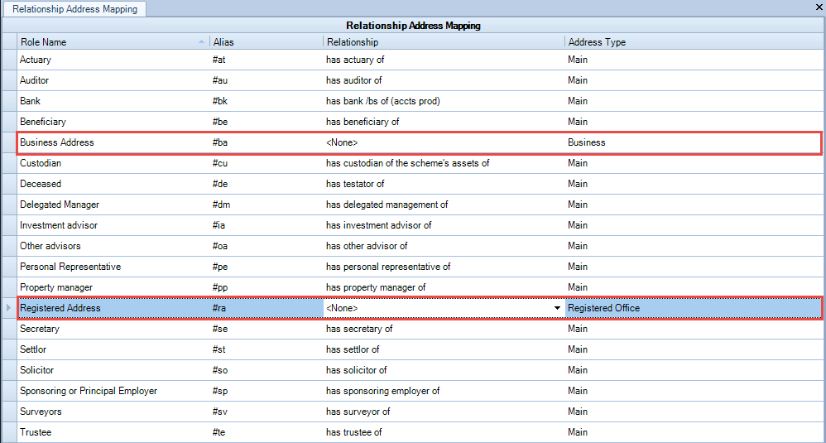Click the #ra alias cell
The height and width of the screenshot is (443, 826).
pyautogui.click(x=266, y=308)
